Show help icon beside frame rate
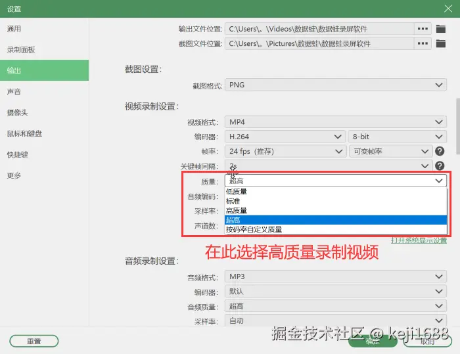The width and height of the screenshot is (460, 354). [440, 151]
